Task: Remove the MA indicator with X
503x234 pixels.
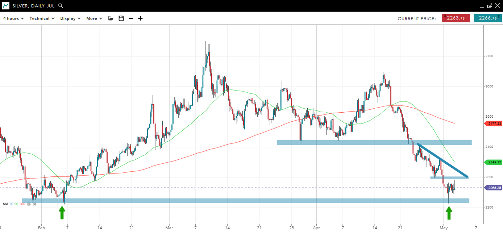Action: 35,204
